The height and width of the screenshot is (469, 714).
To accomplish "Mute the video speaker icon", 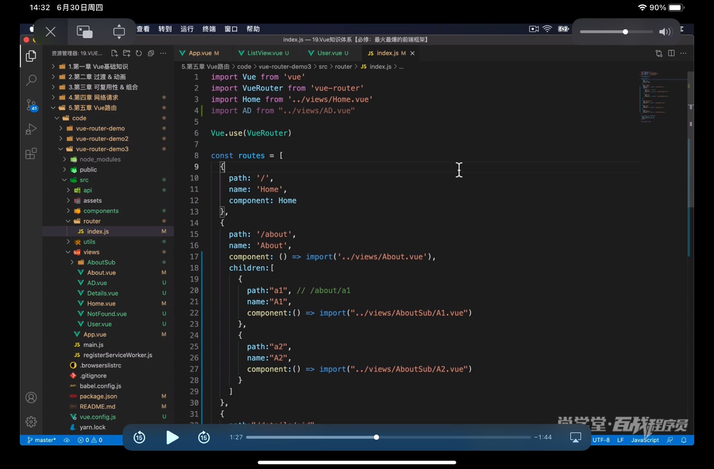I will click(x=665, y=32).
